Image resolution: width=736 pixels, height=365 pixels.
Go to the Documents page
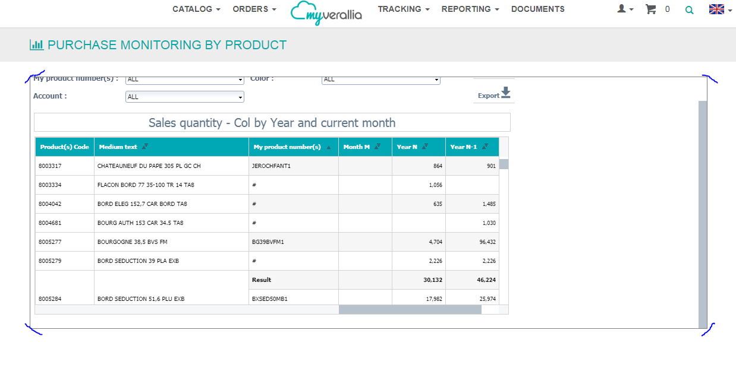[x=537, y=9]
